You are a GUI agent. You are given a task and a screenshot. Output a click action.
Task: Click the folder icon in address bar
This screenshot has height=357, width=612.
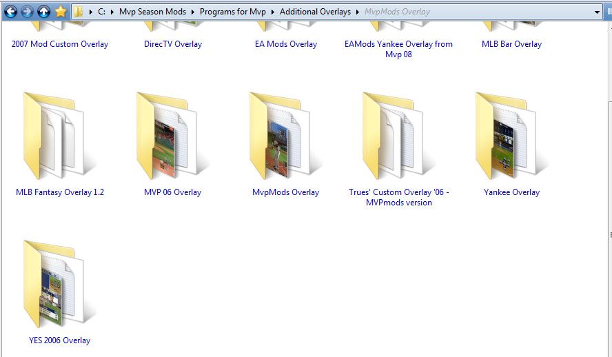[x=79, y=12]
